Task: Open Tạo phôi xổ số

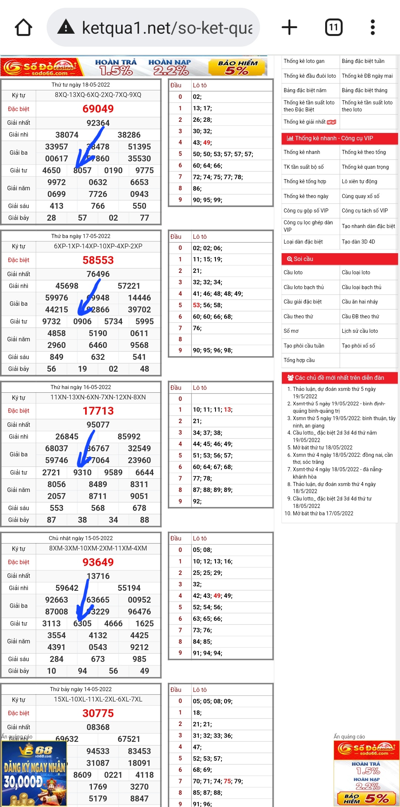Action: 358,346
